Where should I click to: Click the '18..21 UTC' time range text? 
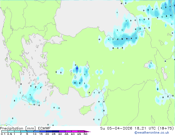coord(145,128)
